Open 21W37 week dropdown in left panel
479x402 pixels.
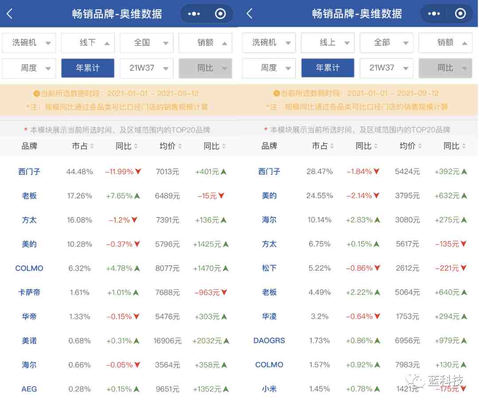click(147, 68)
